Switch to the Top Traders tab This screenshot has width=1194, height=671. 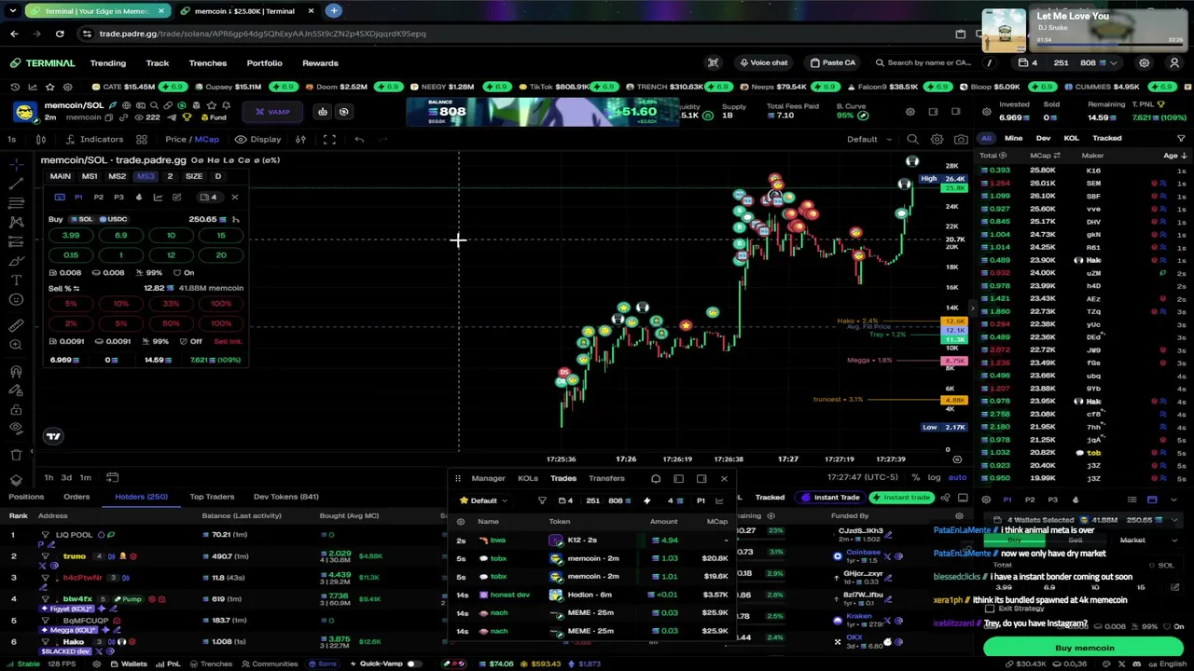coord(212,497)
